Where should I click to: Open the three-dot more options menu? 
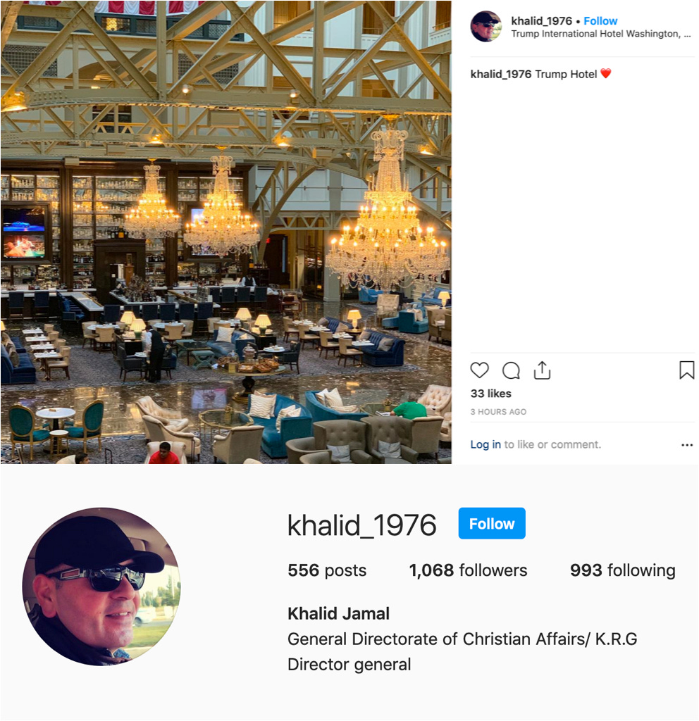pyautogui.click(x=687, y=445)
